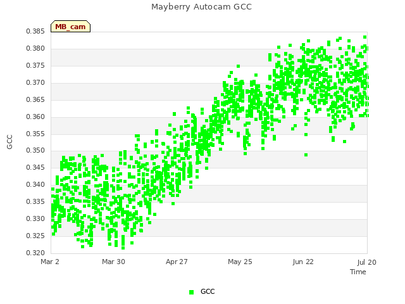Screen dimensions: 405x304
Task: Click the 0.385 y-axis tick label
Action: pyautogui.click(x=35, y=32)
